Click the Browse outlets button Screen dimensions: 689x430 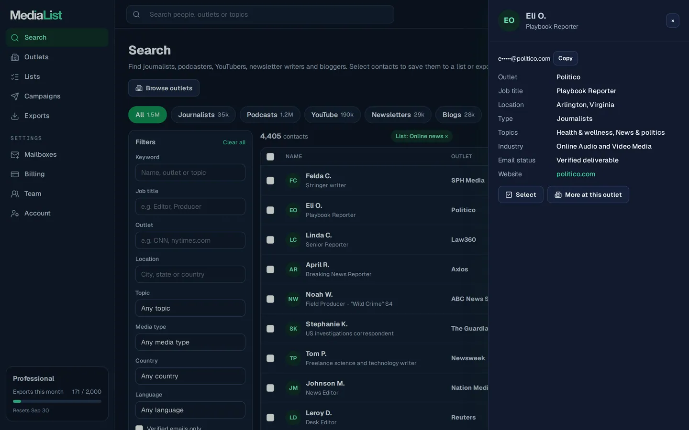[x=164, y=88]
